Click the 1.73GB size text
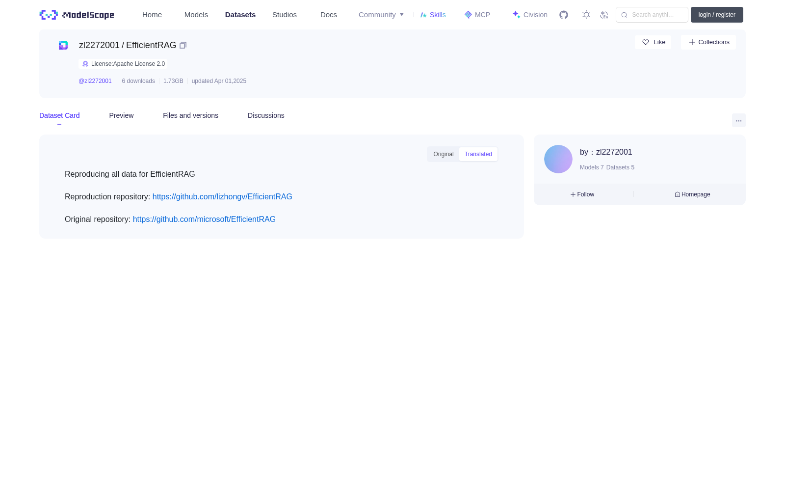Screen dimensions: 785x491 (x=173, y=81)
